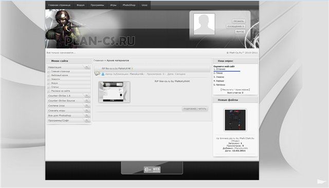329x188 pixels.
Task: Expand the Counter-Strike Source menu section
Action: [69, 101]
